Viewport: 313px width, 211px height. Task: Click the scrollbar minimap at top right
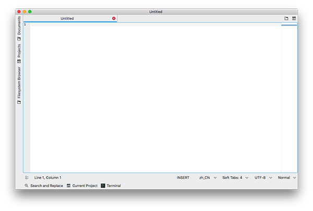click(x=289, y=25)
